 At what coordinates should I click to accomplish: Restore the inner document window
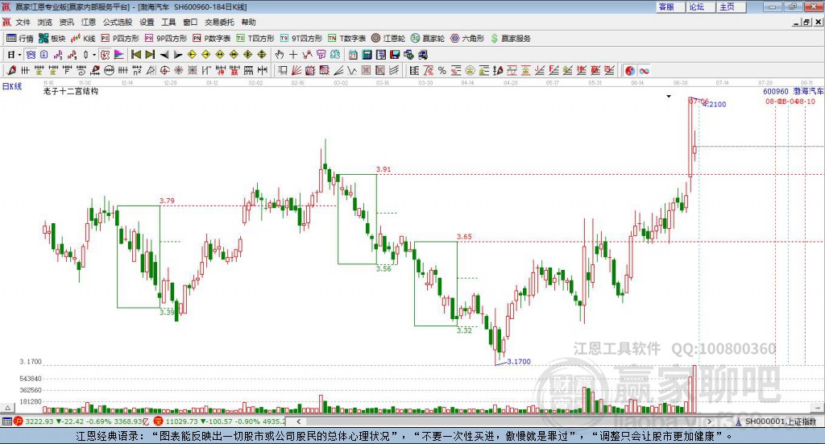point(806,22)
